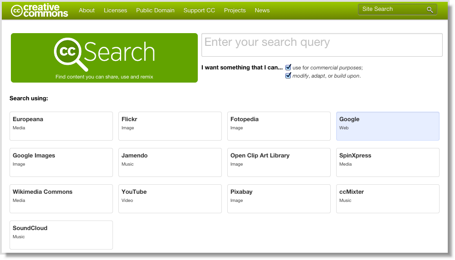Select Europeana as search source
455x260 pixels.
(61, 126)
